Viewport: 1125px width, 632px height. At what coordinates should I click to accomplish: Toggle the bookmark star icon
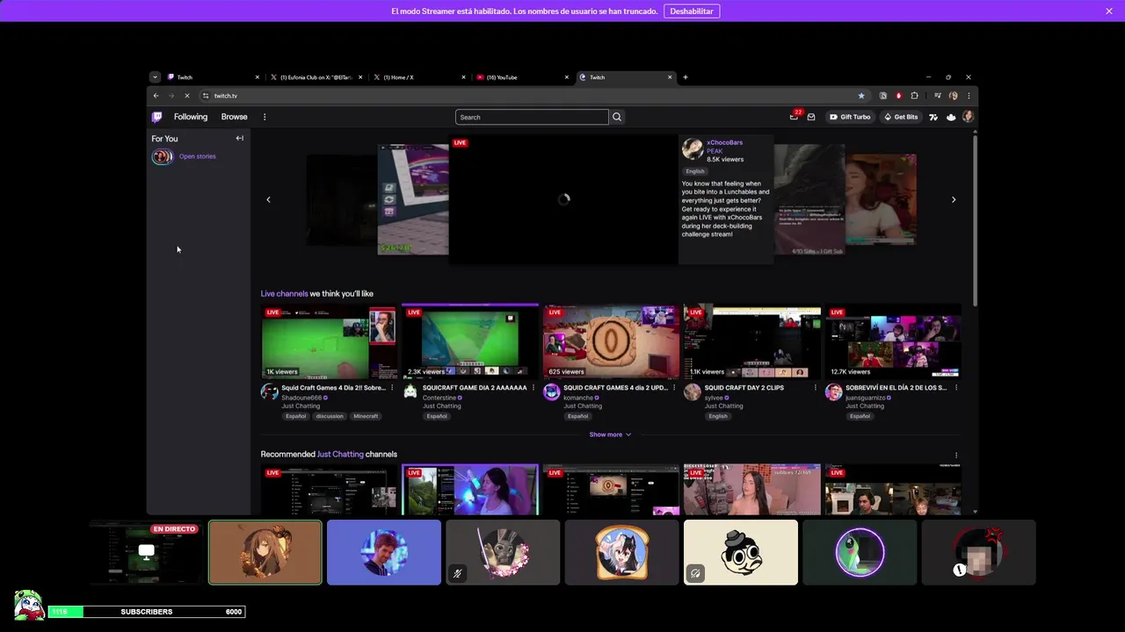pos(861,96)
